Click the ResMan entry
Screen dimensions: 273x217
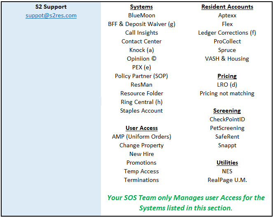[x=142, y=85]
